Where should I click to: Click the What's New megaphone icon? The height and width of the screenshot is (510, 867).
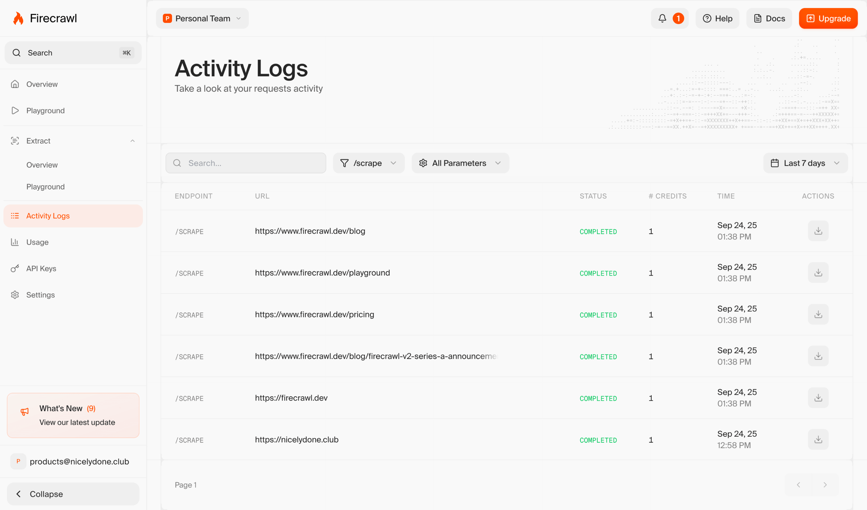tap(25, 411)
